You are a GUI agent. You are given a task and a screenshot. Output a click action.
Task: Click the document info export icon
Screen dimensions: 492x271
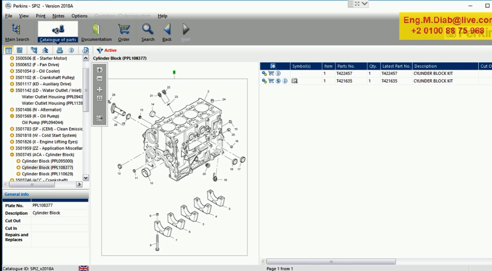pos(86,50)
